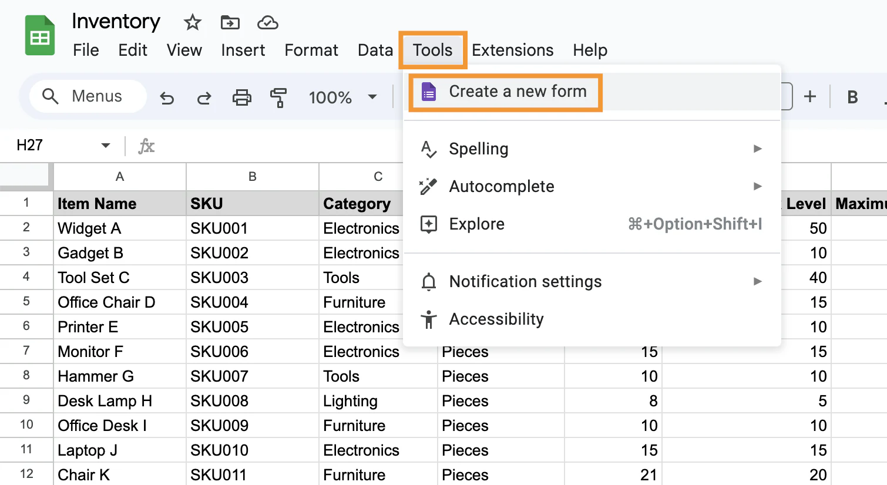
Task: Search the Menus field
Action: pyautogui.click(x=88, y=96)
